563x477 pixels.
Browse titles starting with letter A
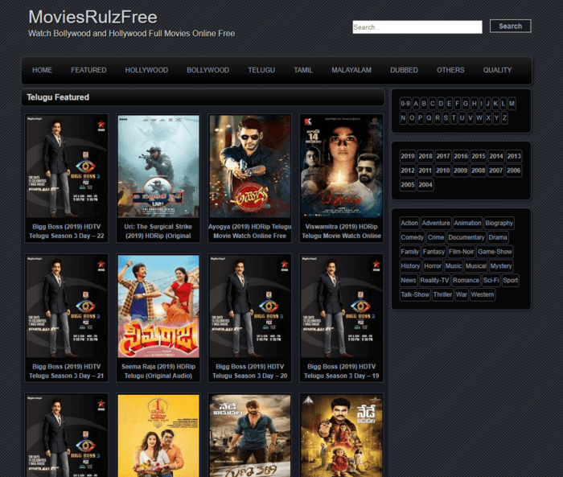click(x=417, y=104)
